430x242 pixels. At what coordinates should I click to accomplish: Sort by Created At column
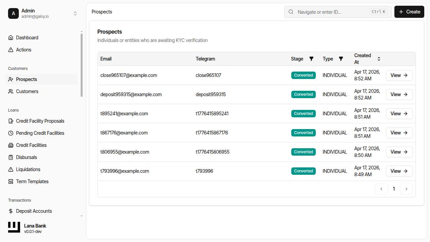point(379,59)
